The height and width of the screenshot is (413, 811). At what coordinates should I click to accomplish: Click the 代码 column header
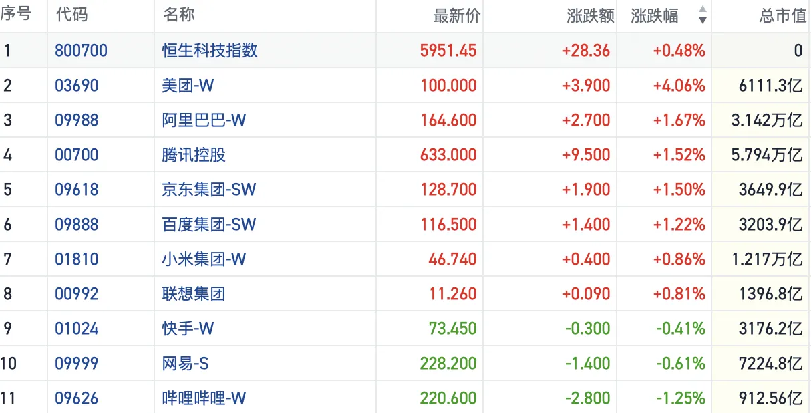point(71,15)
